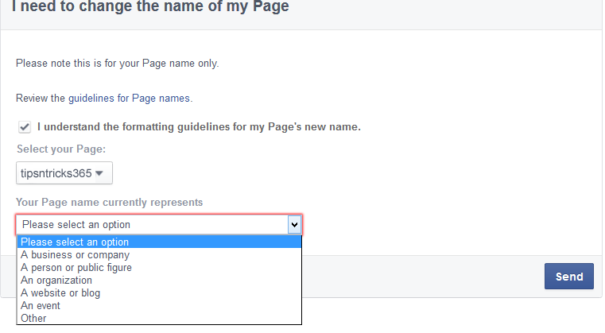Open the tipsntricks365 page selector
Screen dimensions: 605x333
pyautogui.click(x=64, y=173)
